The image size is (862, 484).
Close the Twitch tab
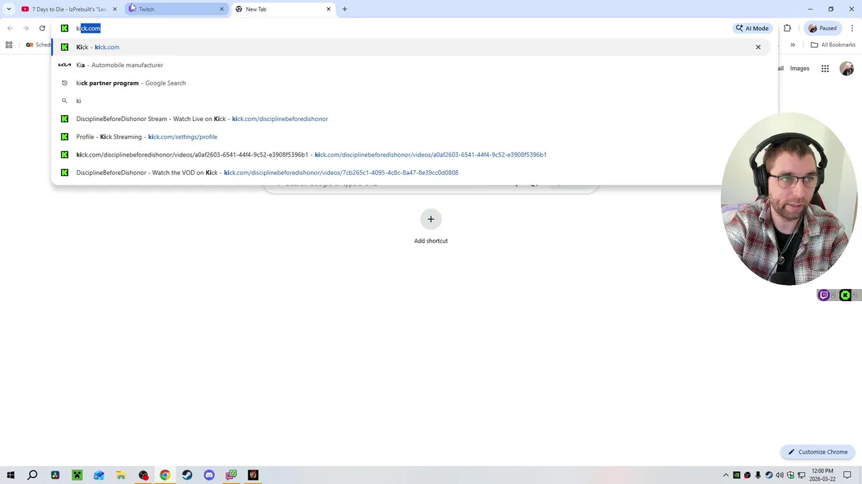point(222,9)
